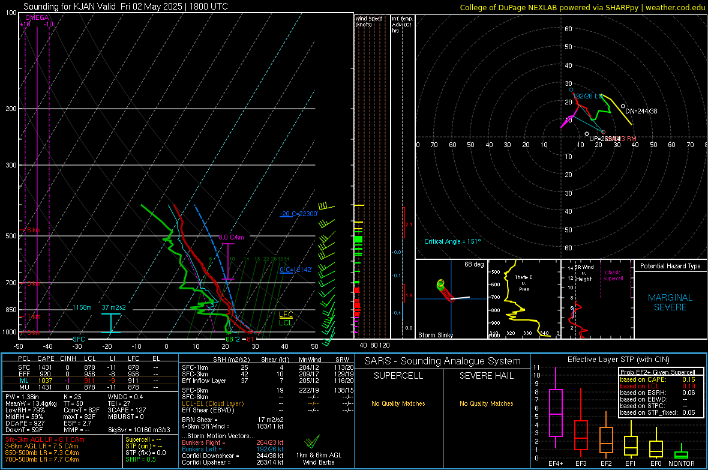
Task: Click the 1km & 6km AGL wind barb icon
Action: (x=312, y=441)
